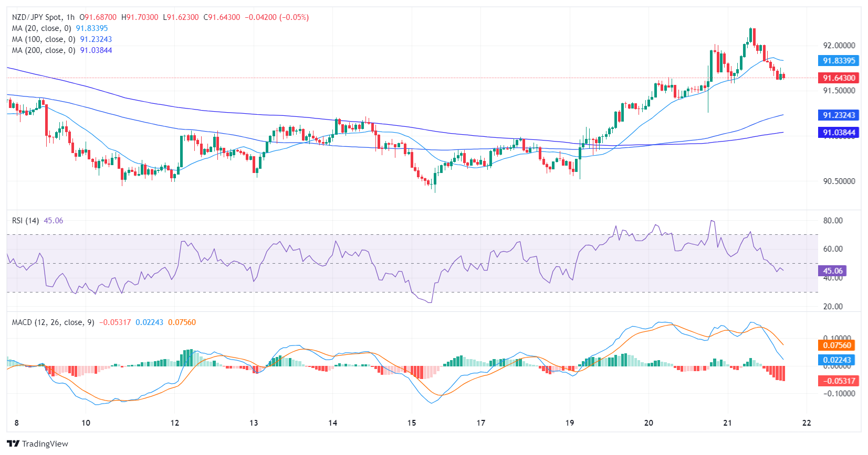Click the 80.00 level on RSI axis

point(833,221)
